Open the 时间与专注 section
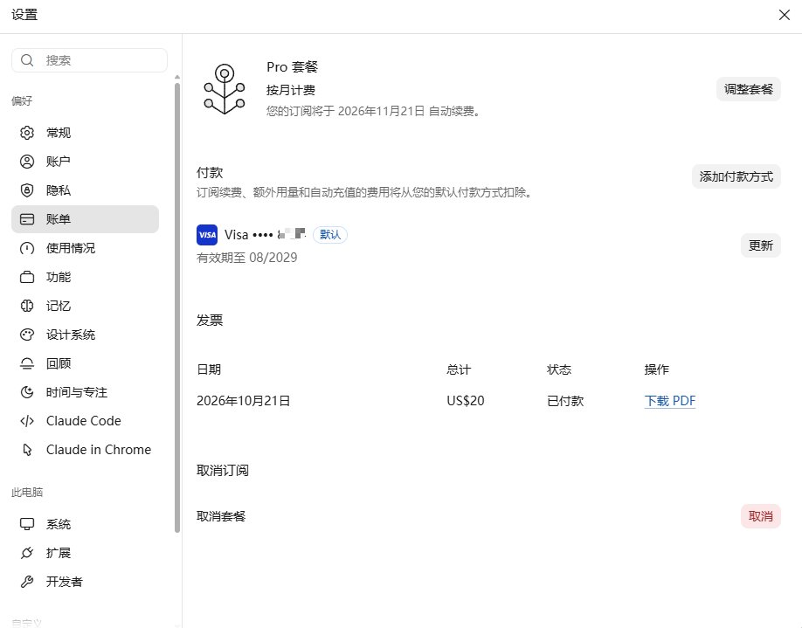 pos(85,392)
